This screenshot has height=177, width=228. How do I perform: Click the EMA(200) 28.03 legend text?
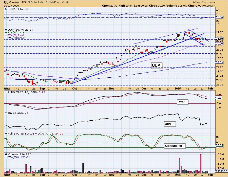[x=16, y=38]
